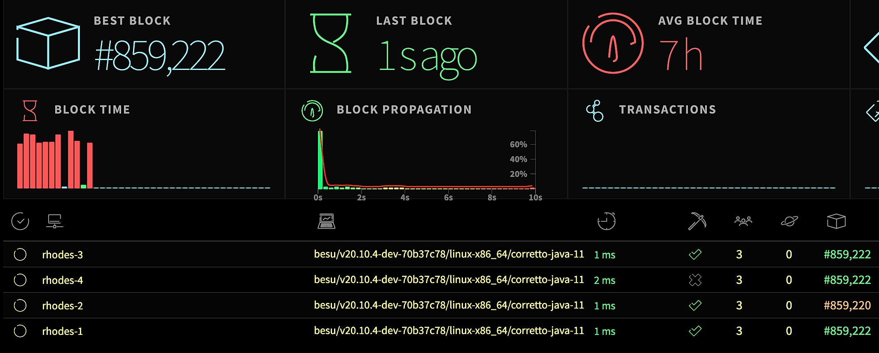Sort by peers group icon
Screen dimensions: 879x353
(743, 221)
